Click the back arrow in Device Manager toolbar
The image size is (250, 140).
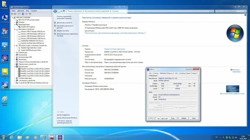coord(12,14)
